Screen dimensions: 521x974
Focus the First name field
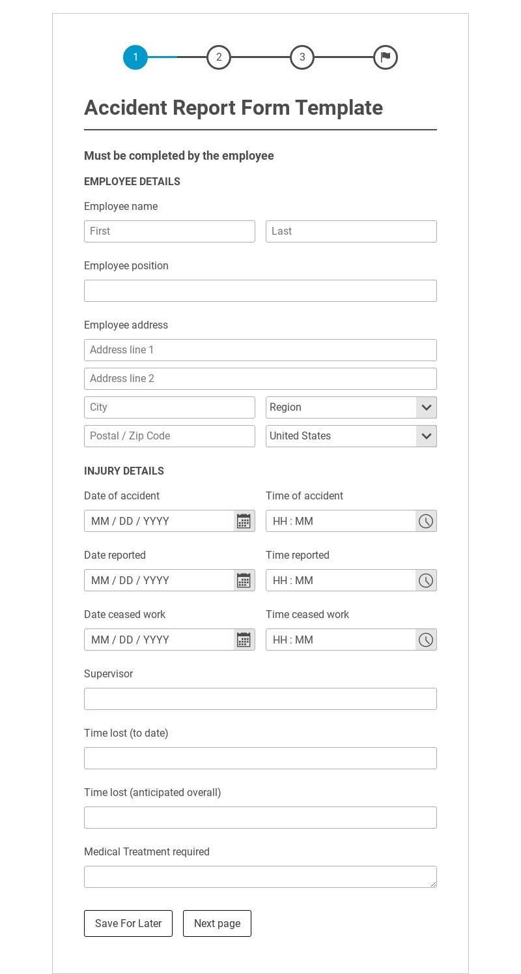click(x=169, y=231)
